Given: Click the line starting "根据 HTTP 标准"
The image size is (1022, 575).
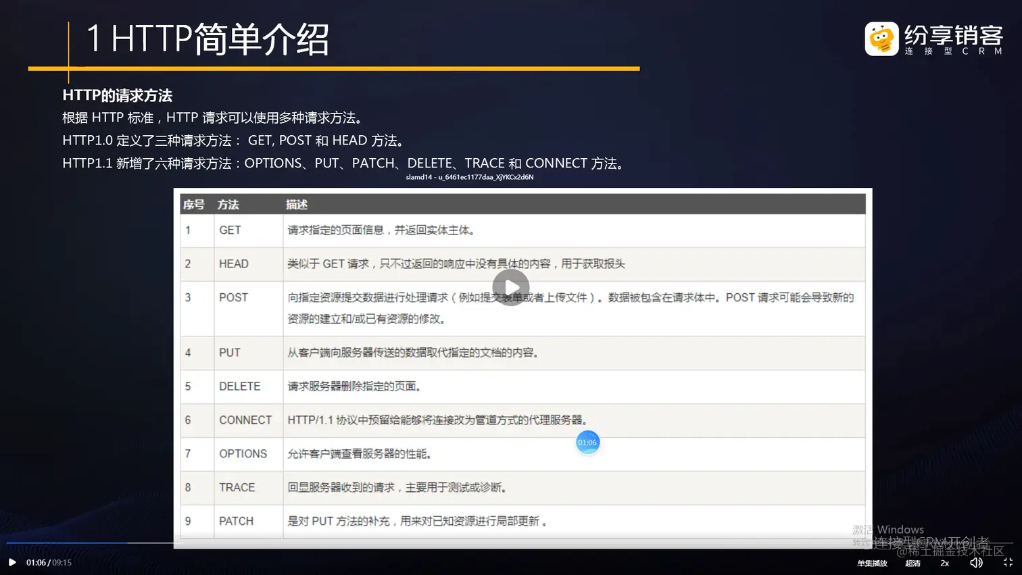Looking at the screenshot, I should coord(214,118).
